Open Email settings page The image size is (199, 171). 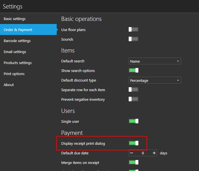click(15, 52)
